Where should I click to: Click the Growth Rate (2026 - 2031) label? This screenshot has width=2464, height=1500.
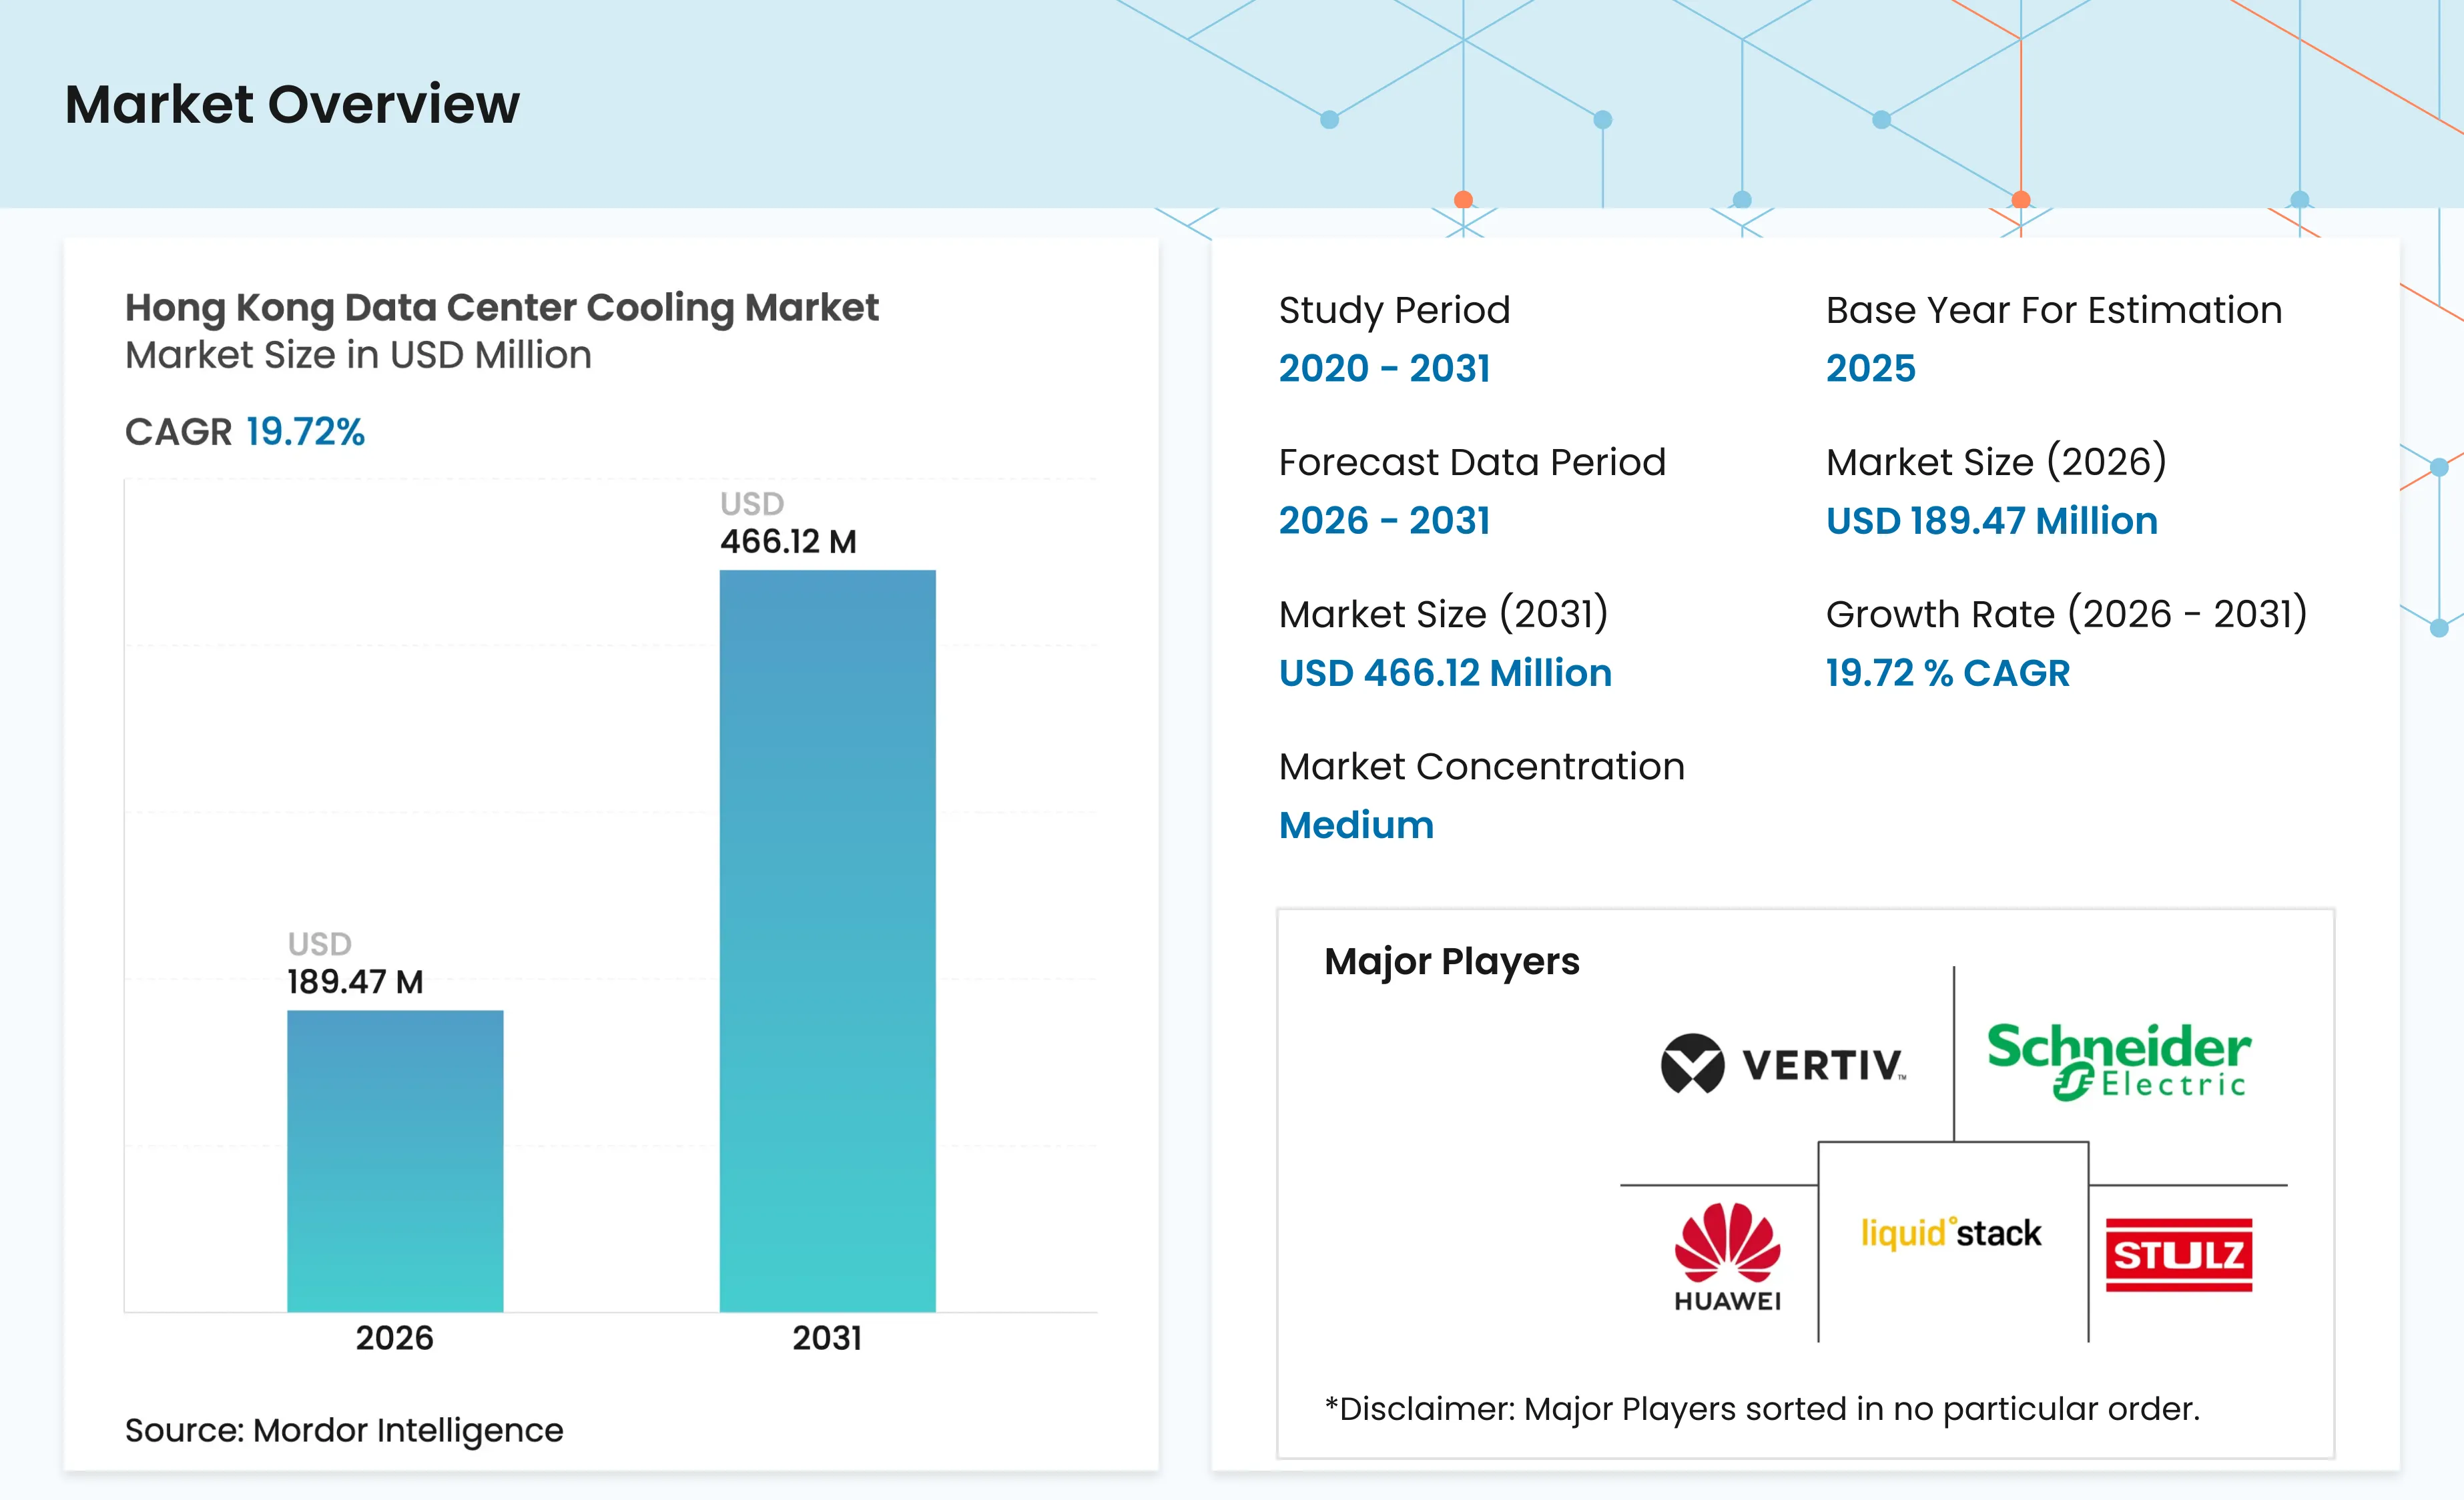(2066, 614)
